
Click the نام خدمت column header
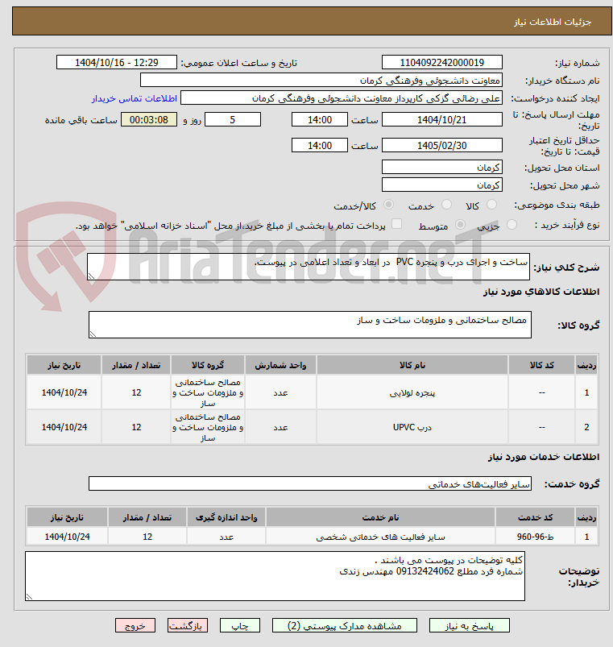click(x=380, y=517)
